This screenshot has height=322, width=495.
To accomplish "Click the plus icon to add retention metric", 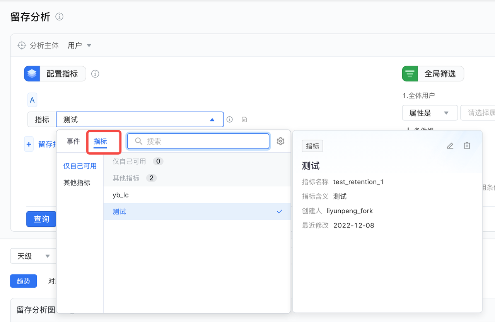I will [x=29, y=144].
